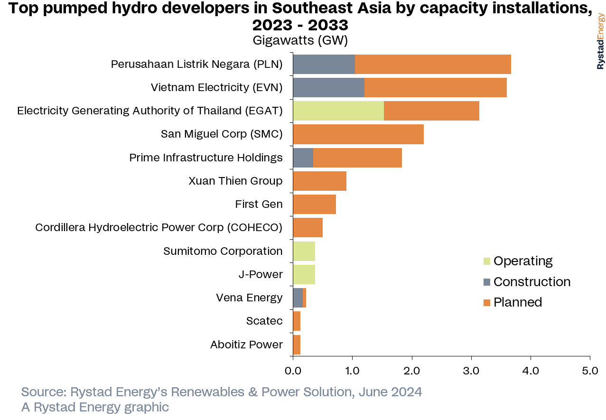Click the Planned legend color swatch

487,302
